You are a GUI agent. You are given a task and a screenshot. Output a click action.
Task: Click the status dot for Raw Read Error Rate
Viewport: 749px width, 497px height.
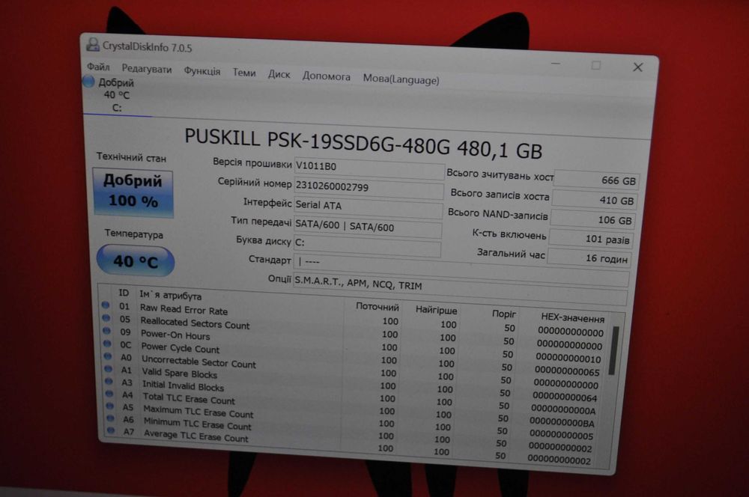[106, 305]
